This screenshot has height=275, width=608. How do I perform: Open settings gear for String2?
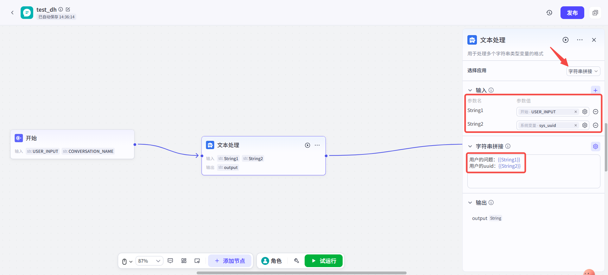click(x=585, y=125)
